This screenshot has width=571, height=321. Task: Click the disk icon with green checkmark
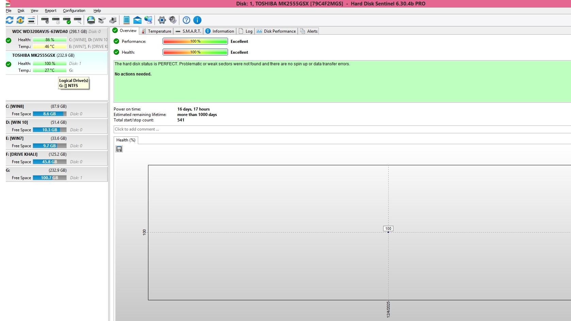[67, 20]
